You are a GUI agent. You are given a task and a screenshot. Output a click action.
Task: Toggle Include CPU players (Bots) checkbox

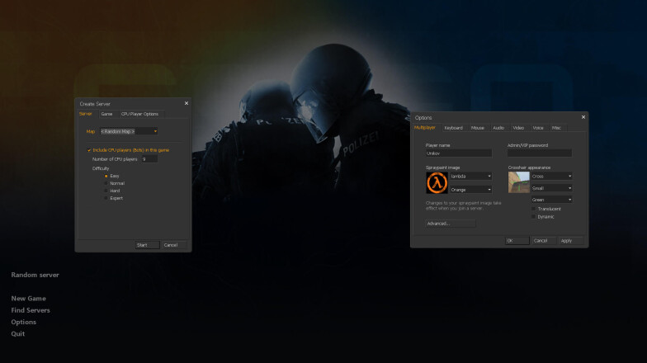89,150
